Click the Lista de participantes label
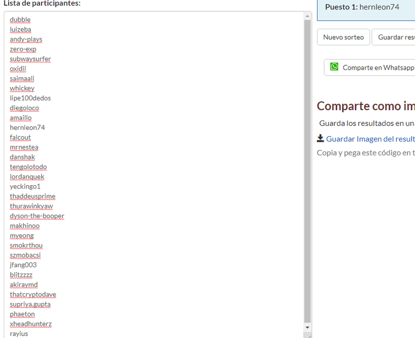This screenshot has height=338, width=415. (42, 3)
